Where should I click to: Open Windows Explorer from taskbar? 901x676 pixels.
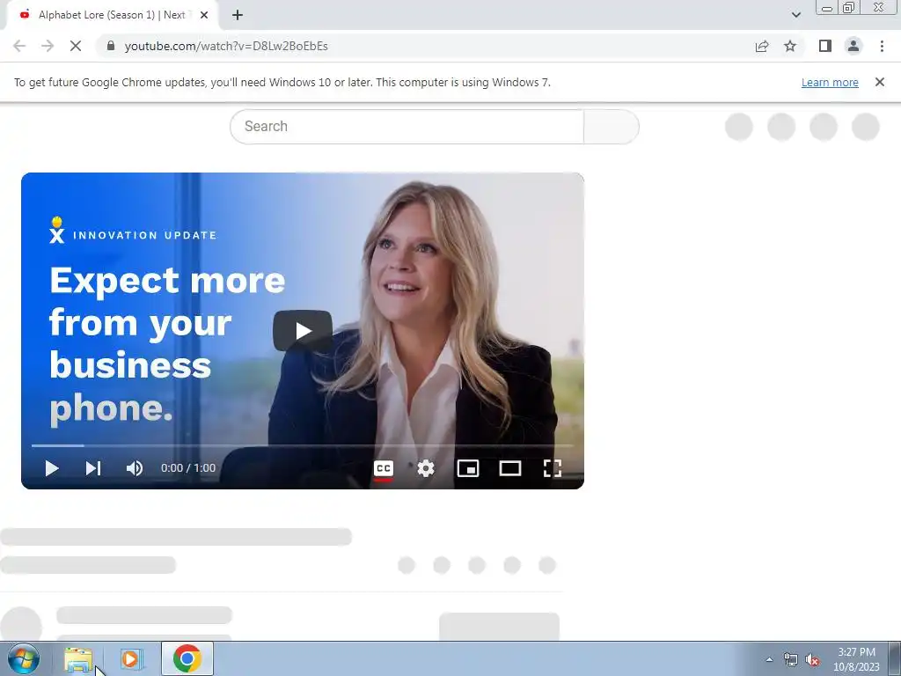click(x=78, y=659)
